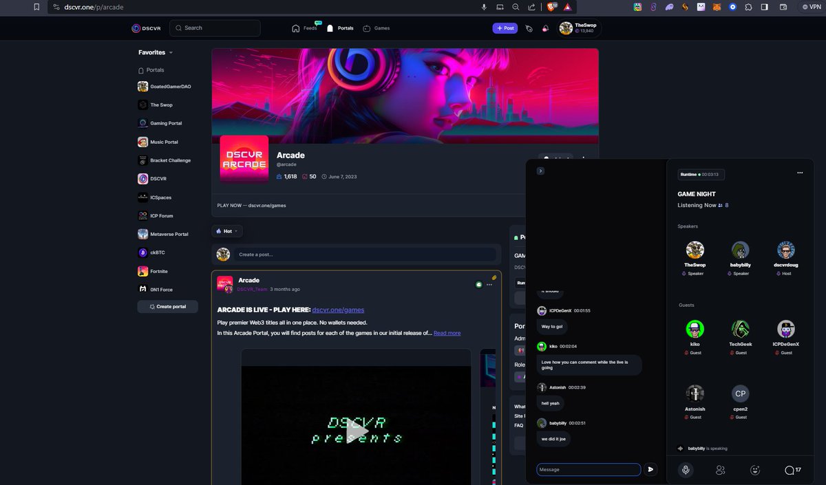Open the DSCVR home logo

(146, 28)
